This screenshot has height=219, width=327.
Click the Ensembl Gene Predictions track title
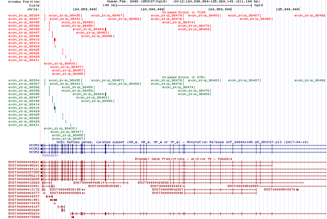pos(183,159)
